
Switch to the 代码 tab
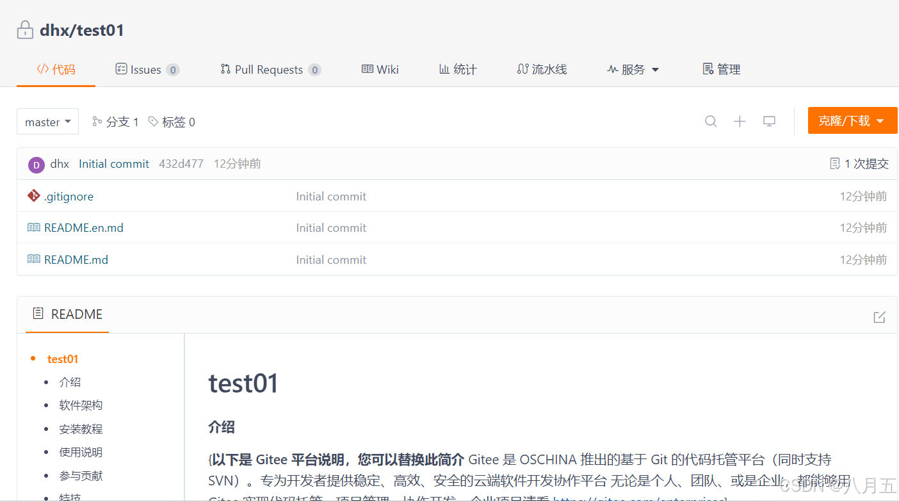coord(56,69)
